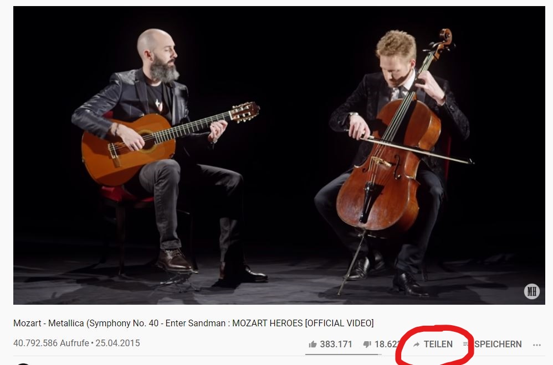Click the 18.62 dislike count
553x365 pixels.
click(x=387, y=344)
